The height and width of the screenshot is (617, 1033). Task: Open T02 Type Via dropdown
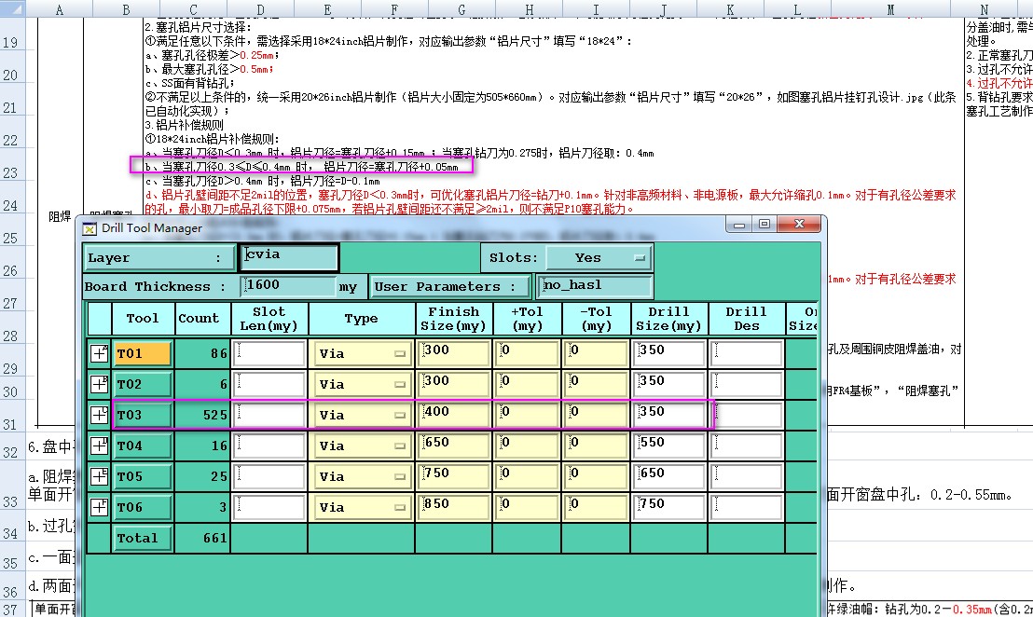tap(361, 384)
